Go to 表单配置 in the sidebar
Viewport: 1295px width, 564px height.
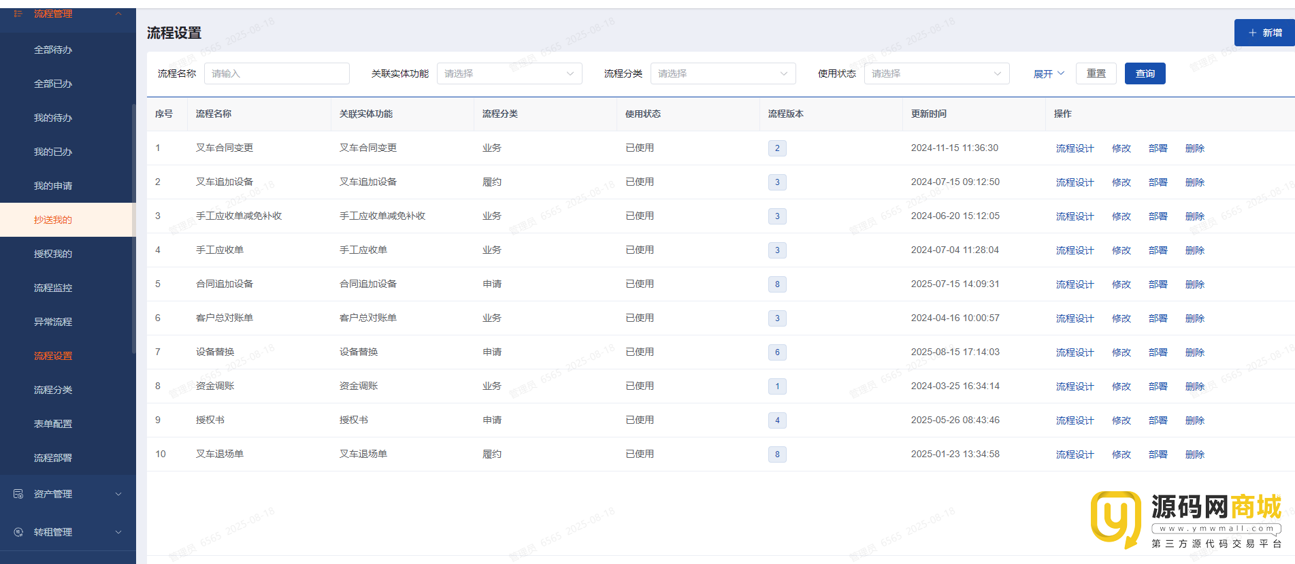click(53, 424)
